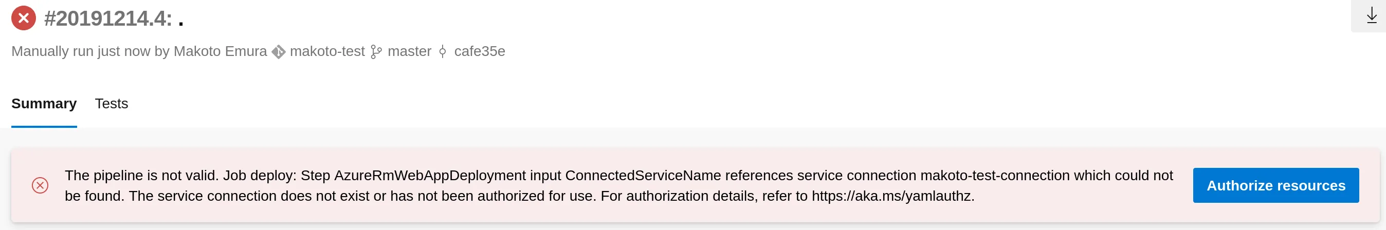This screenshot has height=230, width=1386.
Task: Click the commit icon before cafe35e
Action: (x=442, y=51)
